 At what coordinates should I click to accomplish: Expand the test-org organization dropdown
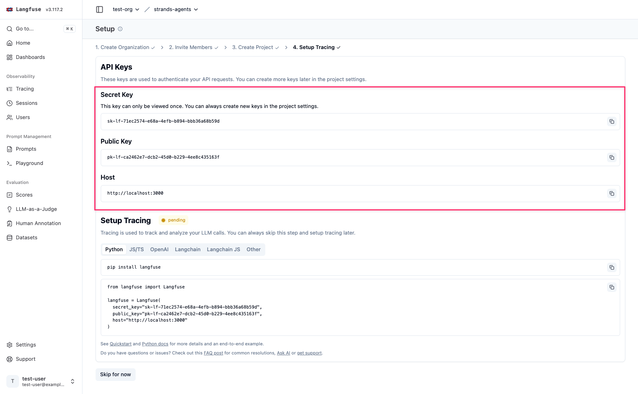(126, 9)
